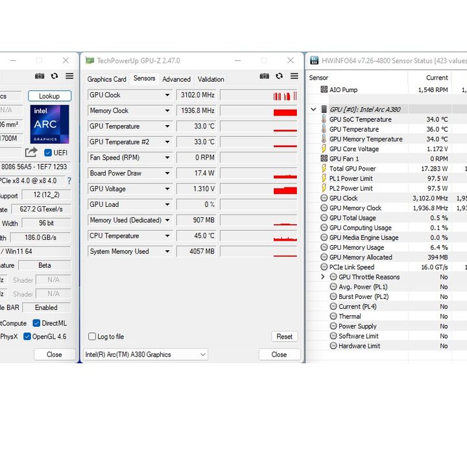
Task: Open the Validation tab
Action: tap(211, 79)
